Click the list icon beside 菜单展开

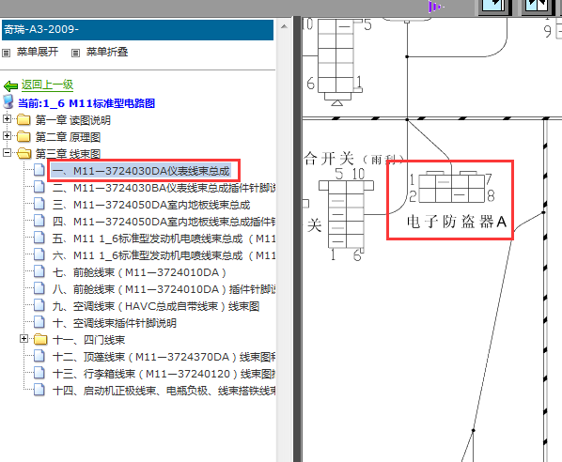[6, 54]
